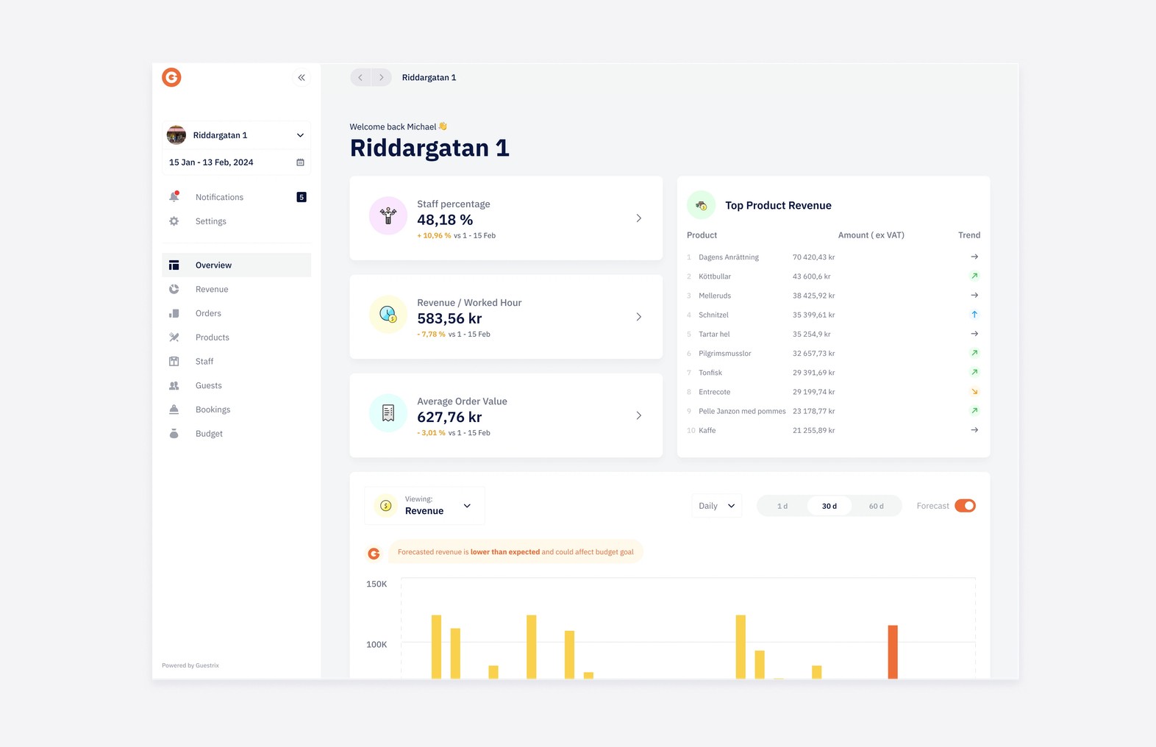Open the Overview menu item
Viewport: 1156px width, 747px height.
236,265
